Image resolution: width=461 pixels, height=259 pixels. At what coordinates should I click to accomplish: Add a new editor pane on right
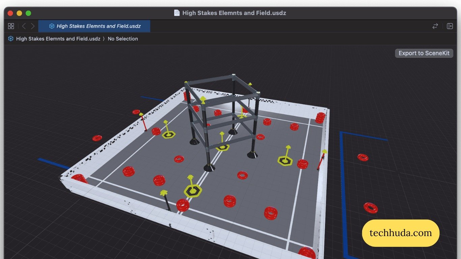(450, 26)
